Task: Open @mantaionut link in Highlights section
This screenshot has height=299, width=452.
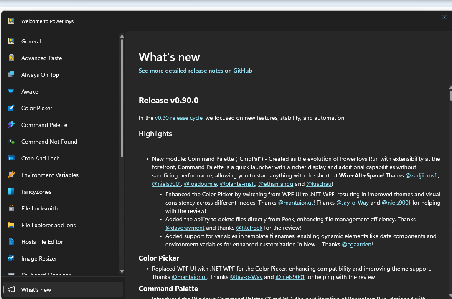Action: (x=295, y=203)
